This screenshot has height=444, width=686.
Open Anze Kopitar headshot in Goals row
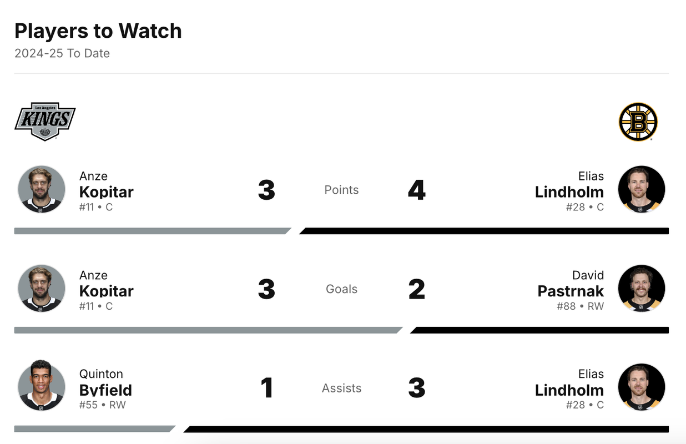click(42, 289)
